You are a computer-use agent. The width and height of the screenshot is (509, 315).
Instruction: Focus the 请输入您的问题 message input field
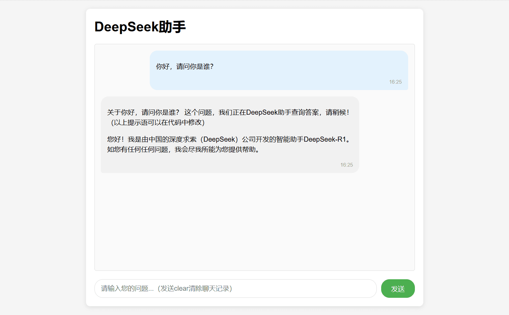pyautogui.click(x=235, y=288)
